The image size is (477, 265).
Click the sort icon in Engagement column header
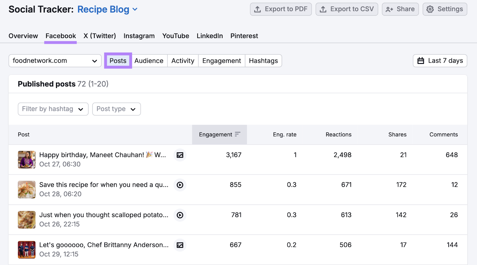coord(237,134)
